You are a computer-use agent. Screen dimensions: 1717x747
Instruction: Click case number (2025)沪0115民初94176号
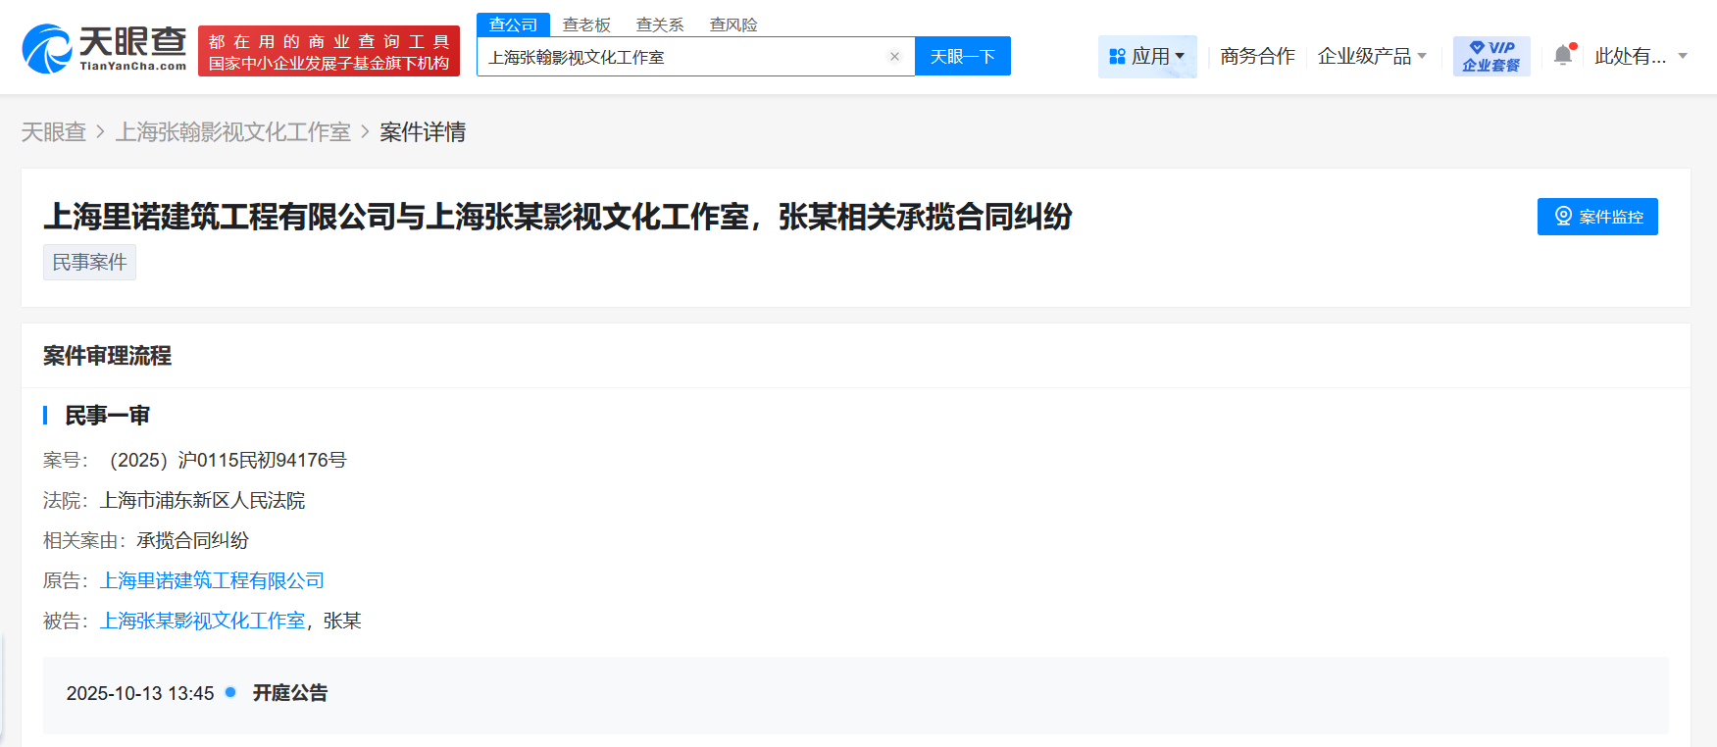click(x=227, y=460)
